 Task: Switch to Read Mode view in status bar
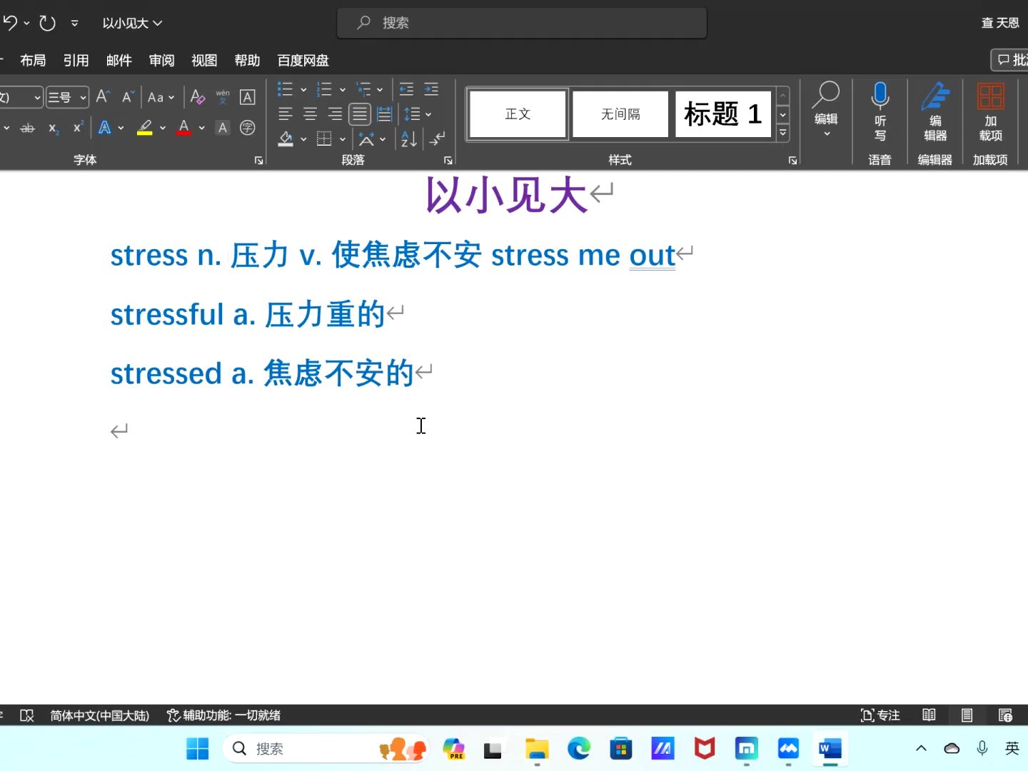pyautogui.click(x=929, y=715)
